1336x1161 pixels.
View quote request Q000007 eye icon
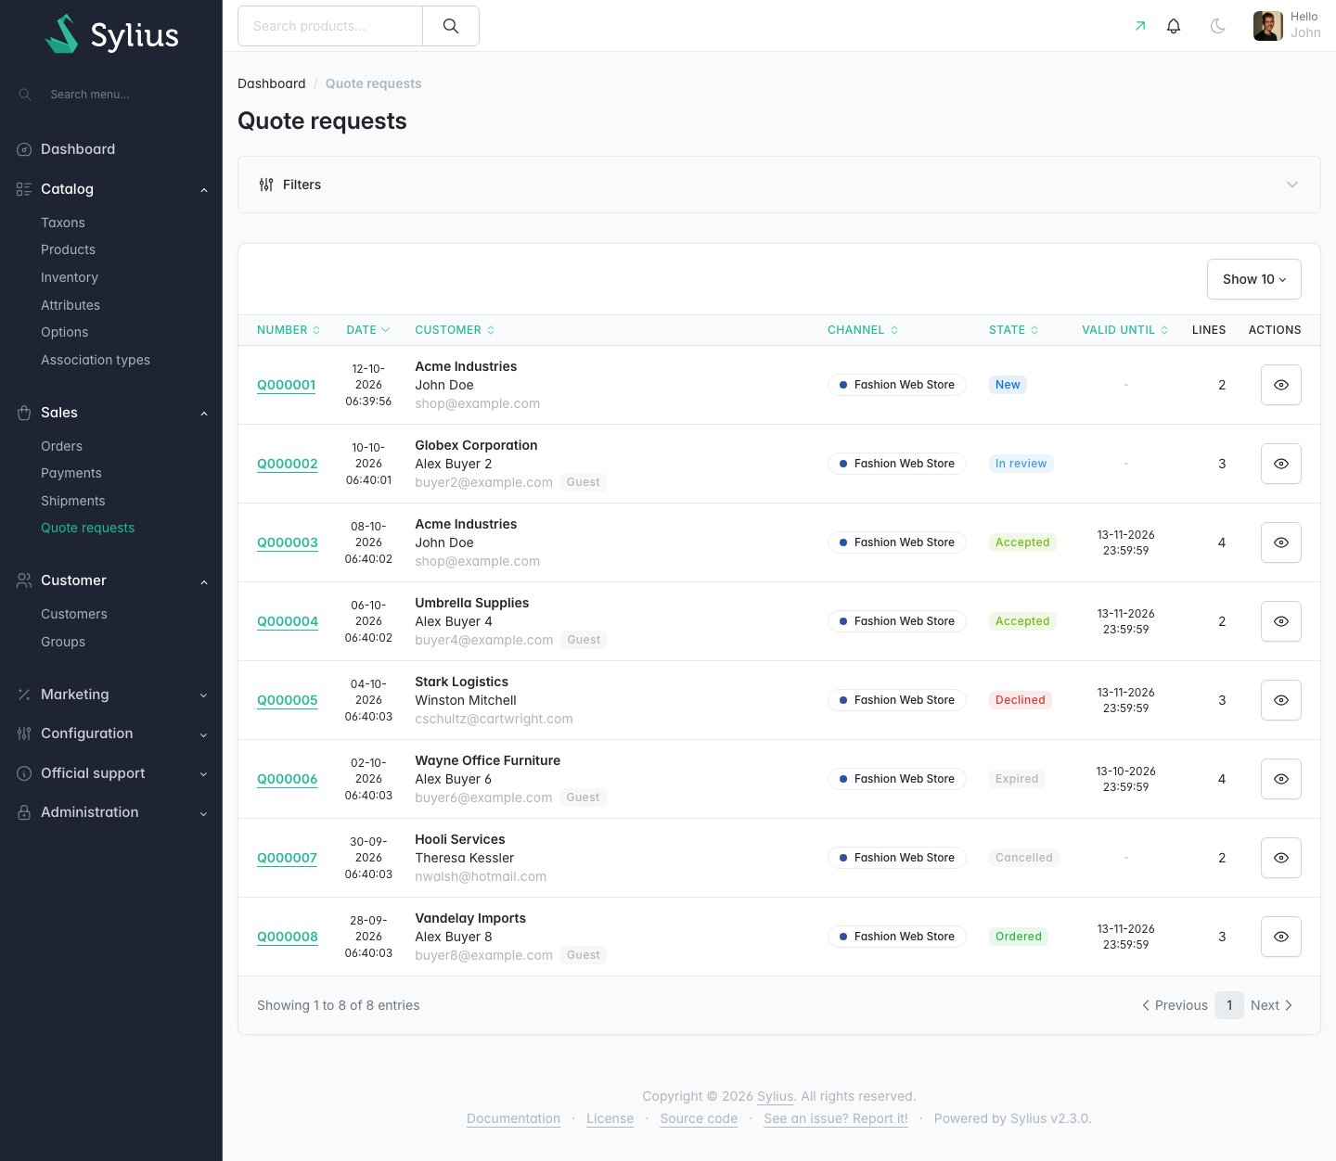pyautogui.click(x=1281, y=858)
